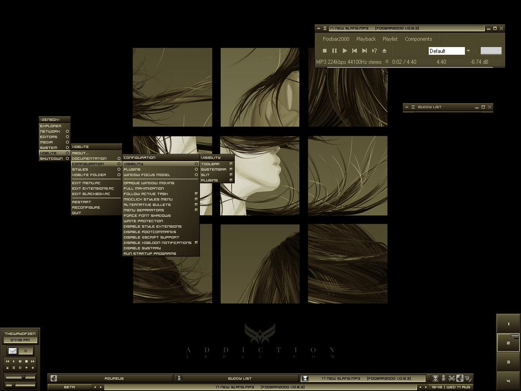Click the eject icon in the media widget
This screenshot has width=521, height=391.
[x=8, y=368]
